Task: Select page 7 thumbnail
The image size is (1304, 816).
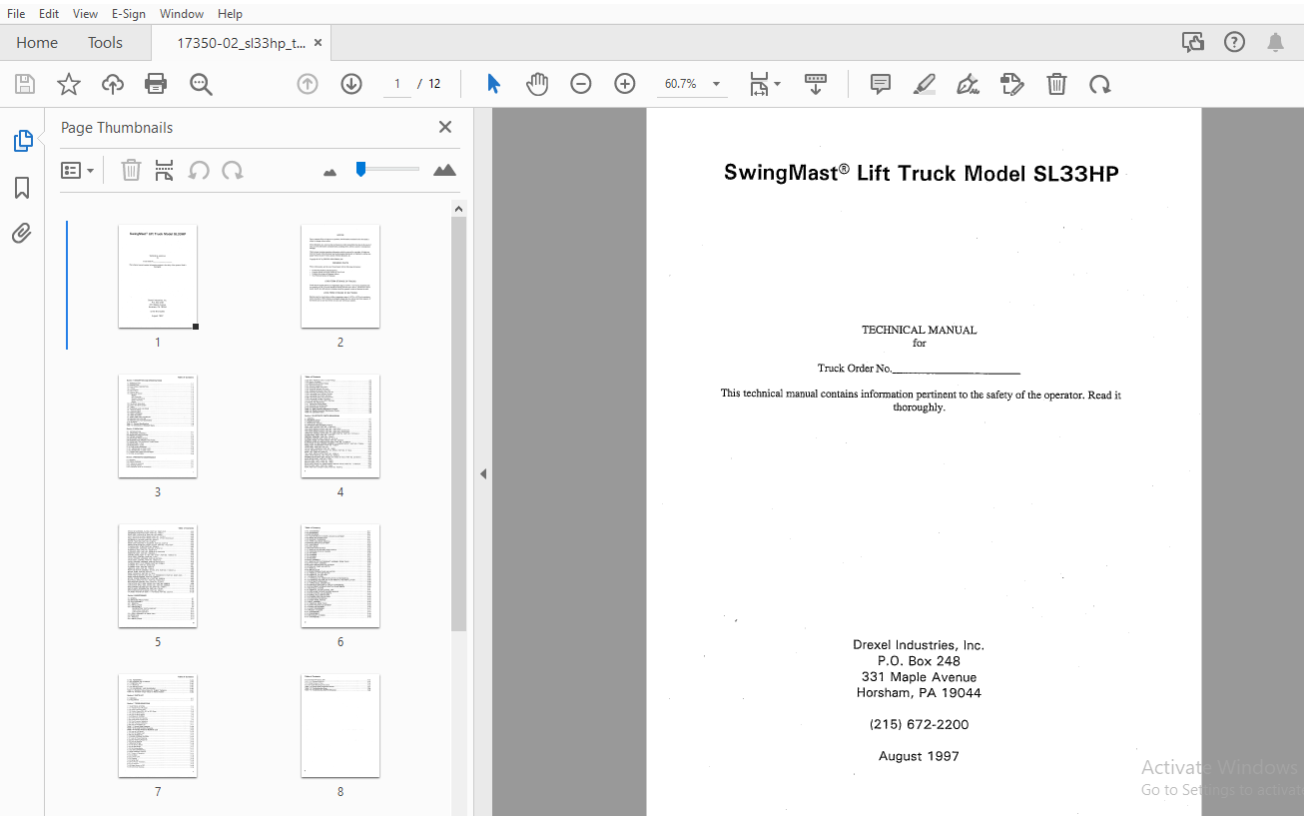Action: [158, 726]
